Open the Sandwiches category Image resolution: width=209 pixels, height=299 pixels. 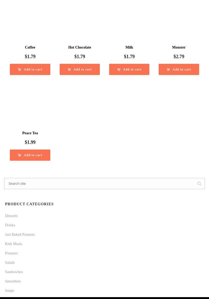(x=14, y=272)
